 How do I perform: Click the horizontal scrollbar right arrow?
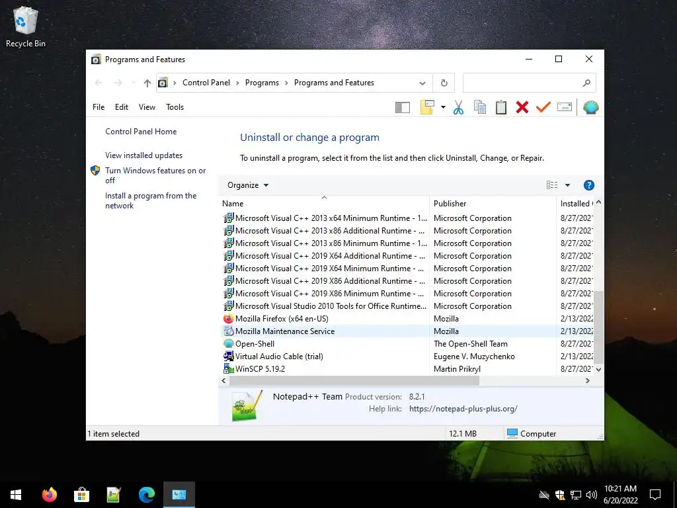tap(587, 380)
